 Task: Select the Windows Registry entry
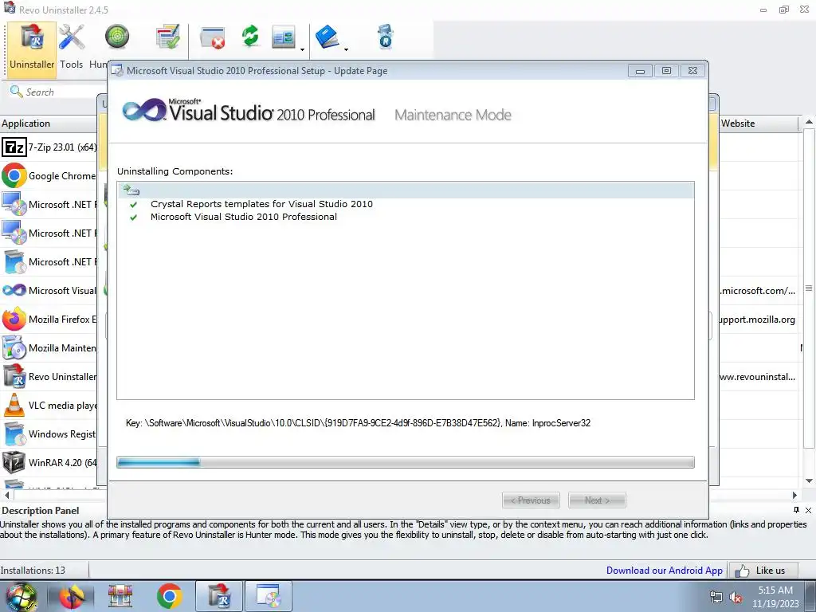point(49,433)
